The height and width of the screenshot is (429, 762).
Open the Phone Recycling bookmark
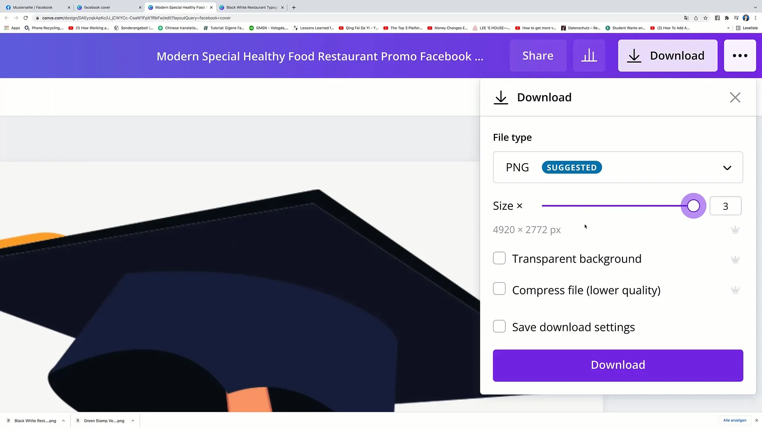pyautogui.click(x=44, y=28)
